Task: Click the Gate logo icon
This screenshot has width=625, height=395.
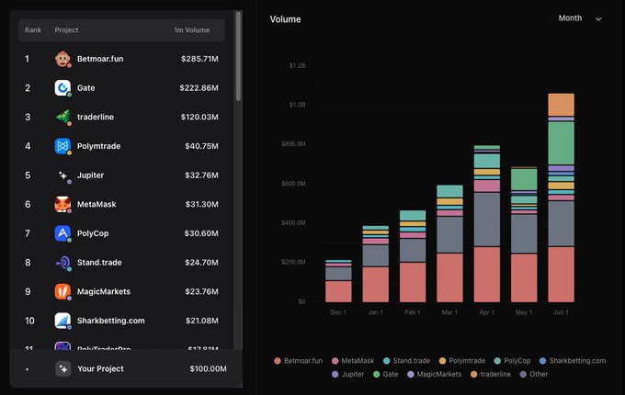Action: click(62, 88)
